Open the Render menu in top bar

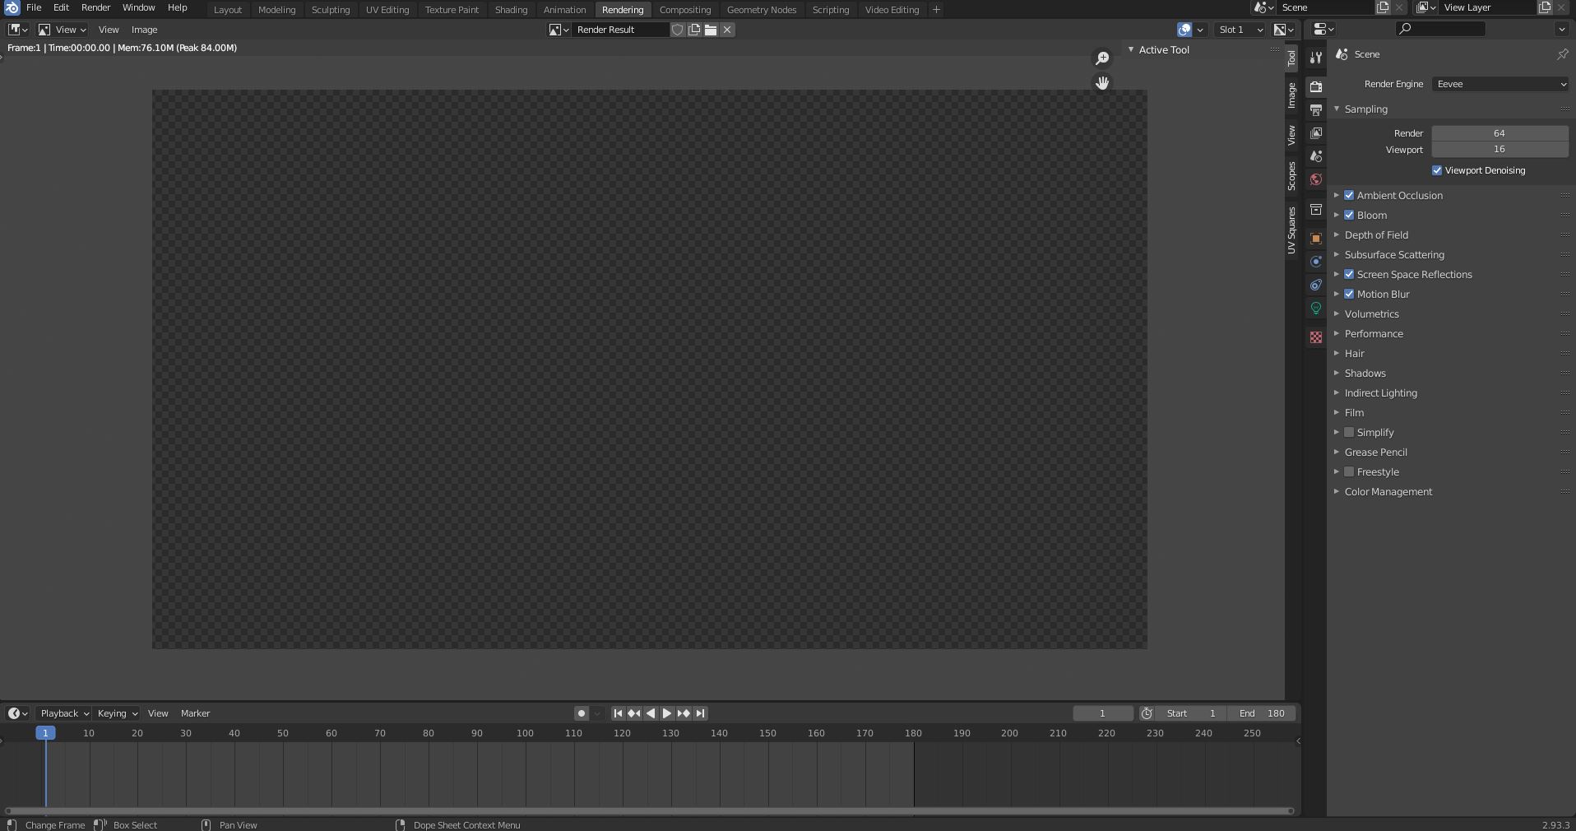pos(95,7)
